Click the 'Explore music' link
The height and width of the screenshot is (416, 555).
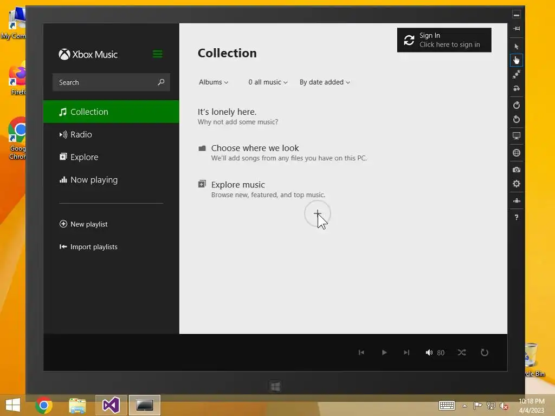click(262, 189)
